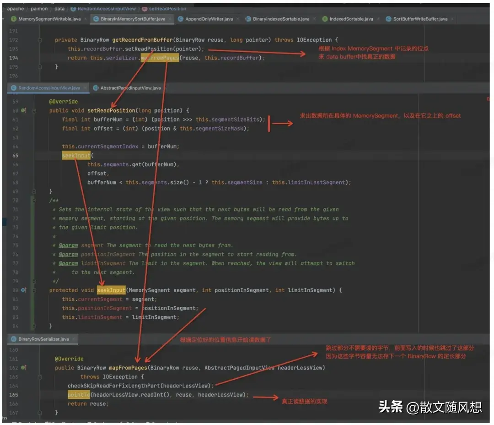The height and width of the screenshot is (425, 494).
Task: Close the BinaryInMemorySortBuffer.java tab
Action: click(x=170, y=19)
